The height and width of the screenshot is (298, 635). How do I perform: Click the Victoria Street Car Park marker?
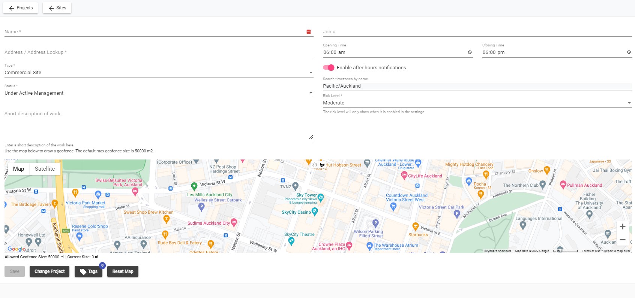pos(456,214)
